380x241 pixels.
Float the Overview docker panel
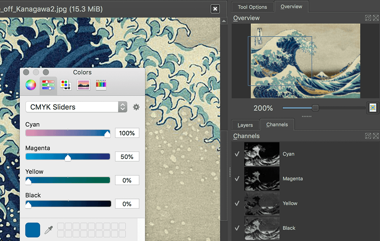point(368,18)
